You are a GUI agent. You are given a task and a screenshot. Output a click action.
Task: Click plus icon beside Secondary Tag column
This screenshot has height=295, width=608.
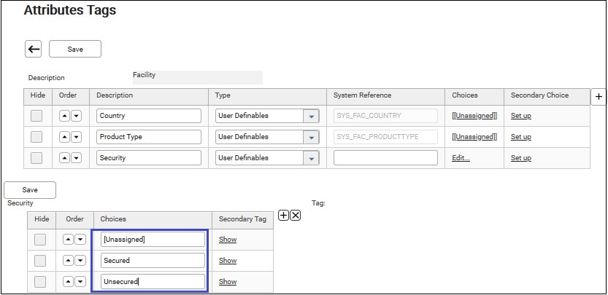click(284, 215)
